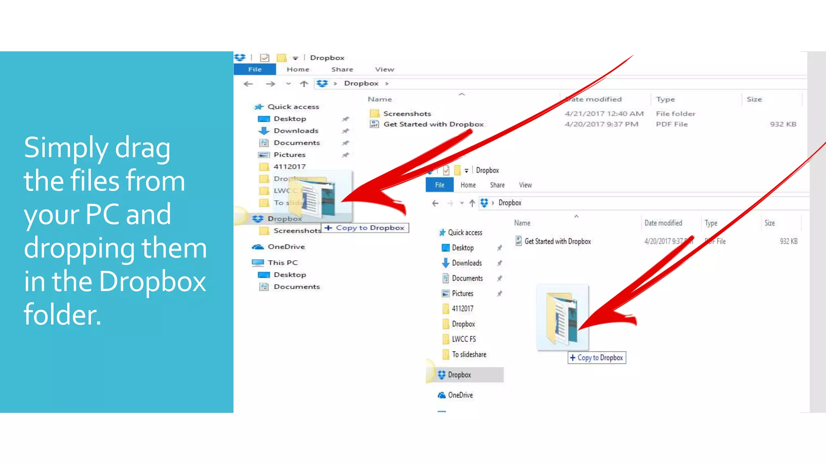Screen dimensions: 826x465
Task: Open File tab in upper Dropbox window
Action: click(x=254, y=69)
